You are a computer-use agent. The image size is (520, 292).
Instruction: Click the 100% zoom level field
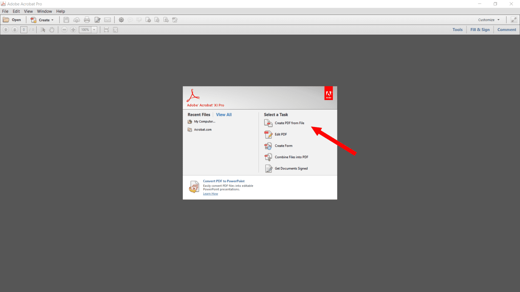tap(85, 30)
